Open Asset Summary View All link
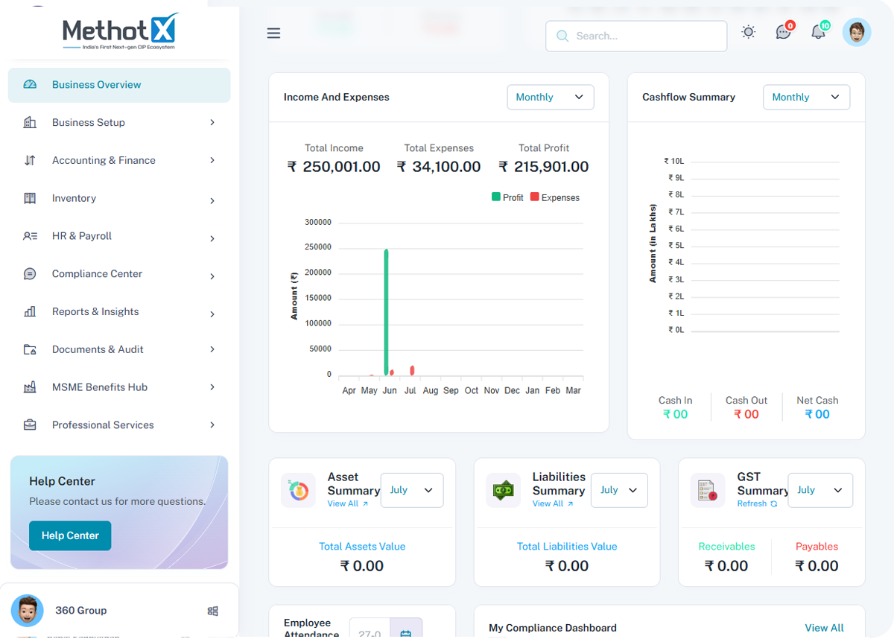 pos(347,504)
